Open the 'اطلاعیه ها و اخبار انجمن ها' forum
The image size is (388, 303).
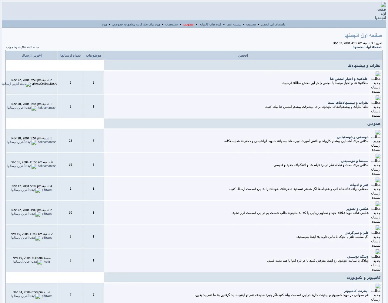(x=349, y=79)
